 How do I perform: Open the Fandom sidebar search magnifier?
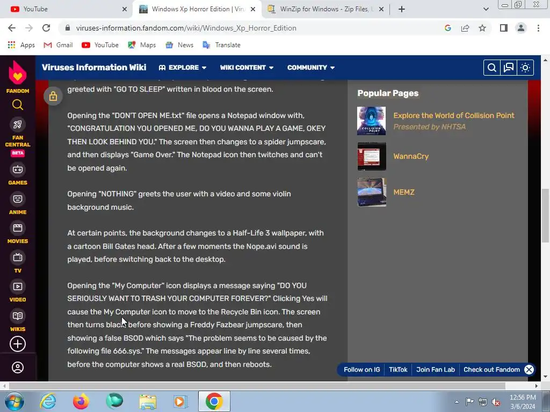pos(18,105)
